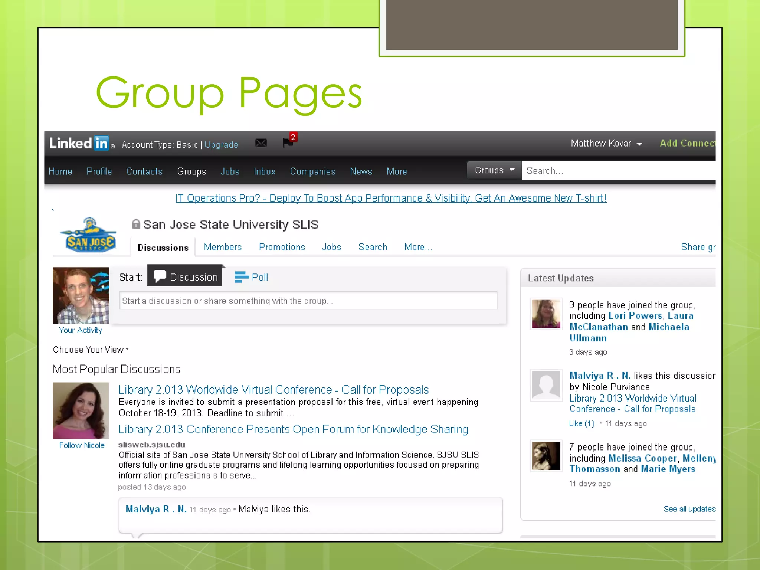The image size is (760, 570).
Task: Open the Profile menu
Action: (99, 171)
